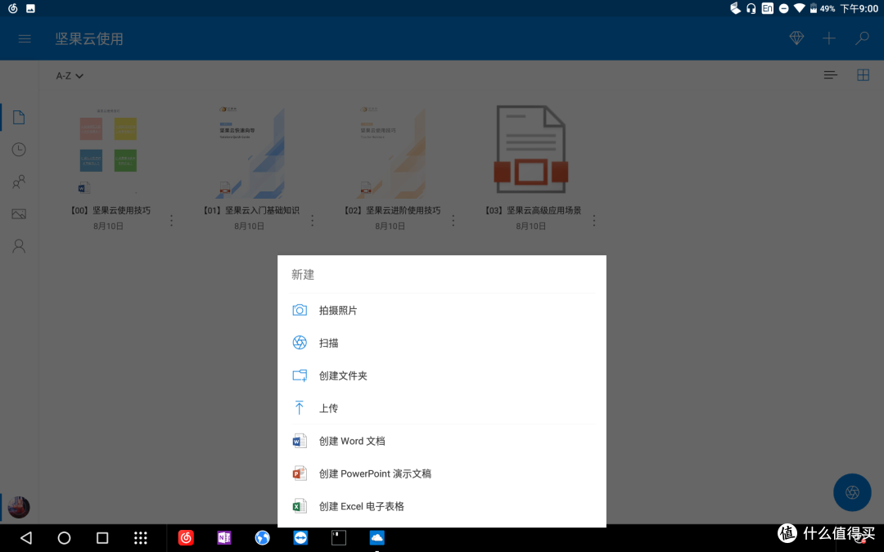Open NetEase Music in the taskbar
Screen dimensions: 884x552
(186, 538)
